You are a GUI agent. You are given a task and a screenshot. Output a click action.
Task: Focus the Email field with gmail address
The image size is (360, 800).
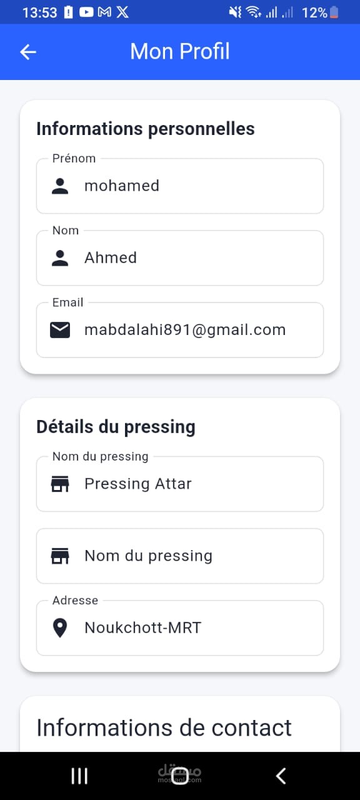pyautogui.click(x=180, y=330)
